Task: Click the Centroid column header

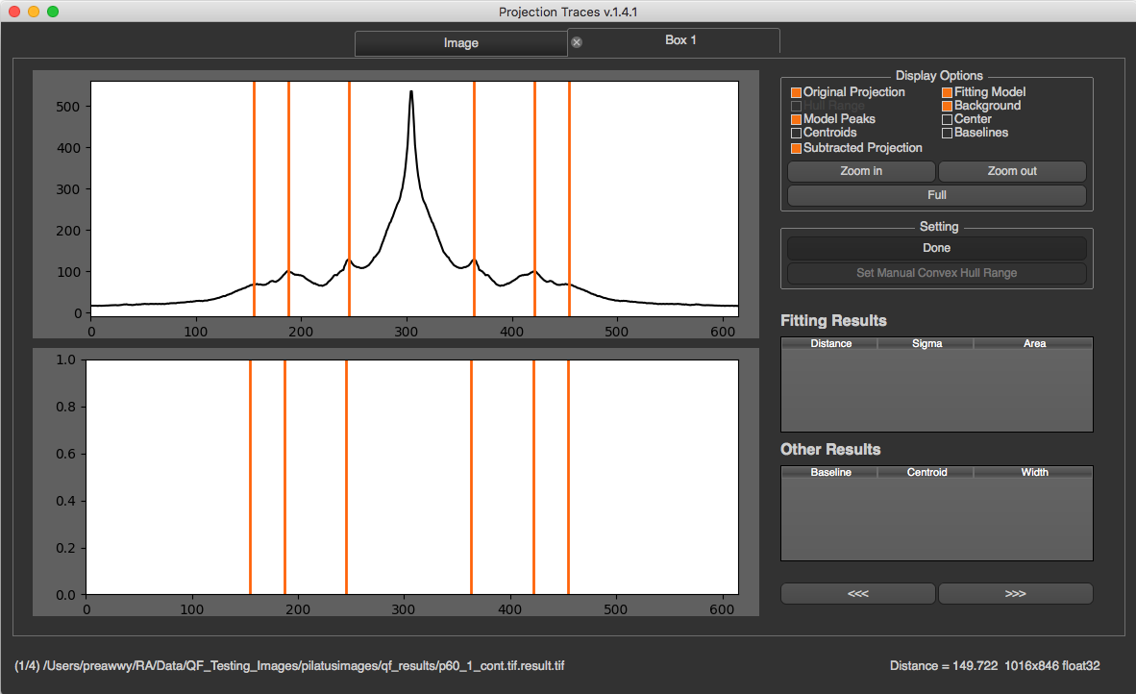Action: (x=926, y=472)
